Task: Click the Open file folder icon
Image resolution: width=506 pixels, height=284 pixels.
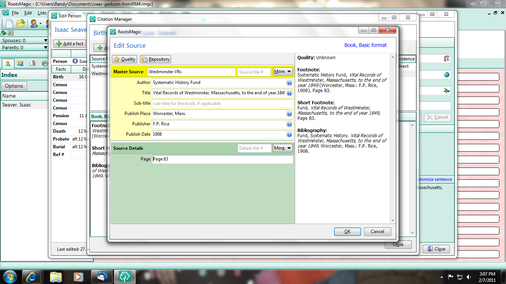Action: [x=21, y=24]
